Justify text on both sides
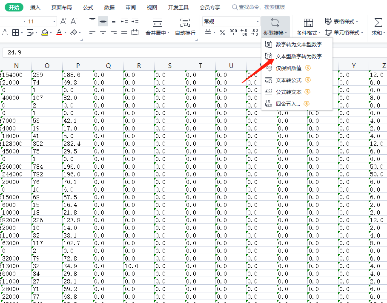 (x=124, y=32)
